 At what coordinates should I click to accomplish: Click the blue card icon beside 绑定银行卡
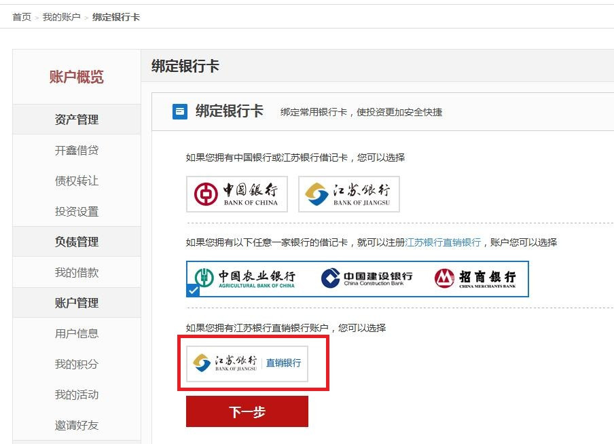pyautogui.click(x=180, y=111)
